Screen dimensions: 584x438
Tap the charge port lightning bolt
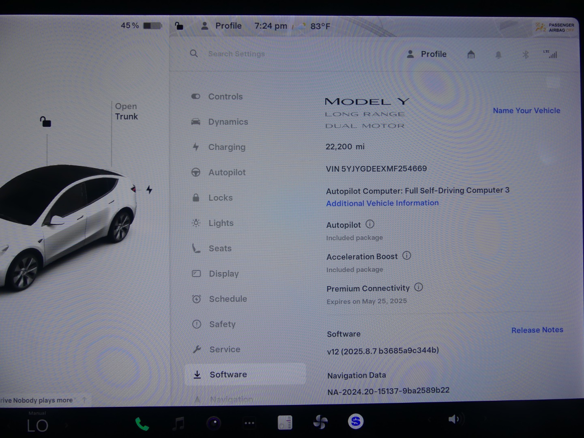(149, 189)
